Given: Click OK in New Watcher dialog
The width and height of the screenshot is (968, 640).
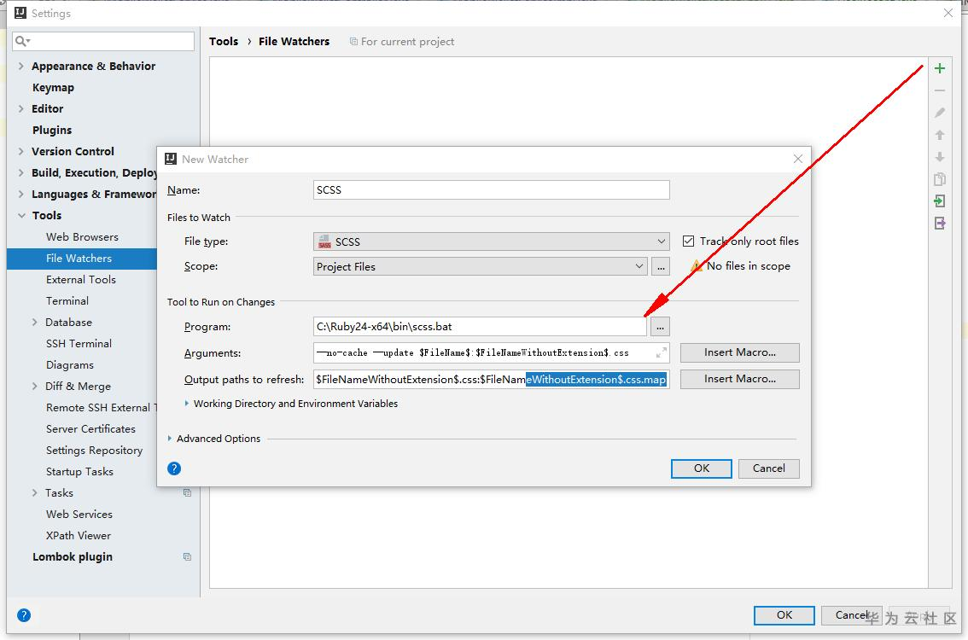Looking at the screenshot, I should click(702, 468).
